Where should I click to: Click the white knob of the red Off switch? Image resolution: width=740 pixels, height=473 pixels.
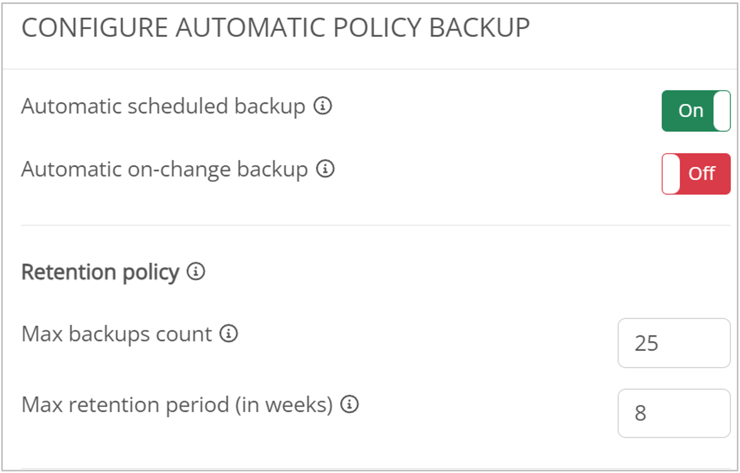[x=671, y=174]
